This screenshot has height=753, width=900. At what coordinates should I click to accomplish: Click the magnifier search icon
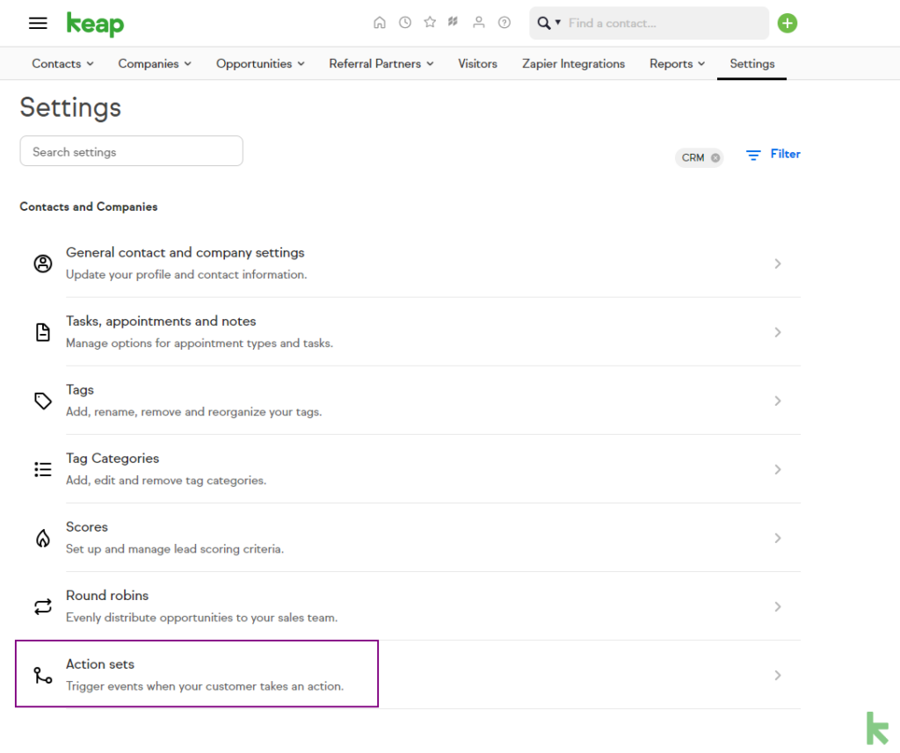(543, 23)
